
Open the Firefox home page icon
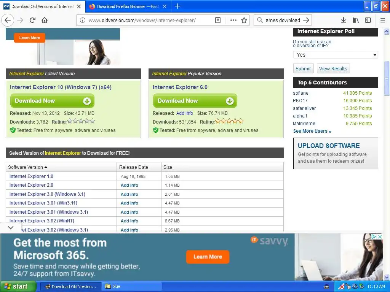pyautogui.click(x=45, y=20)
